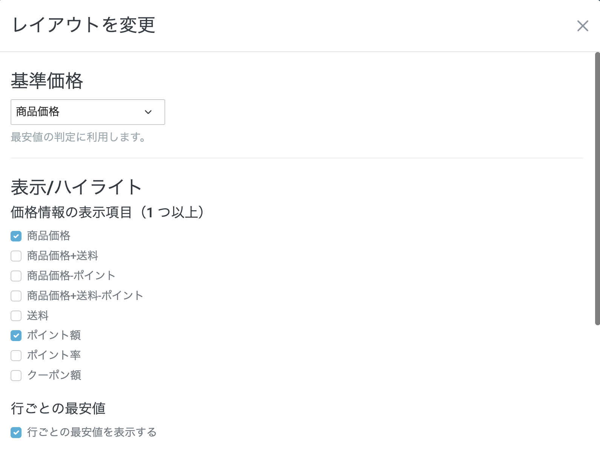Enable the 商品価格+送料 checkbox

(x=16, y=256)
